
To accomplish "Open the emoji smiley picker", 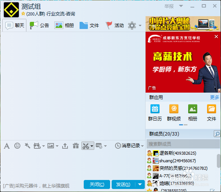I will click(x=17, y=146).
